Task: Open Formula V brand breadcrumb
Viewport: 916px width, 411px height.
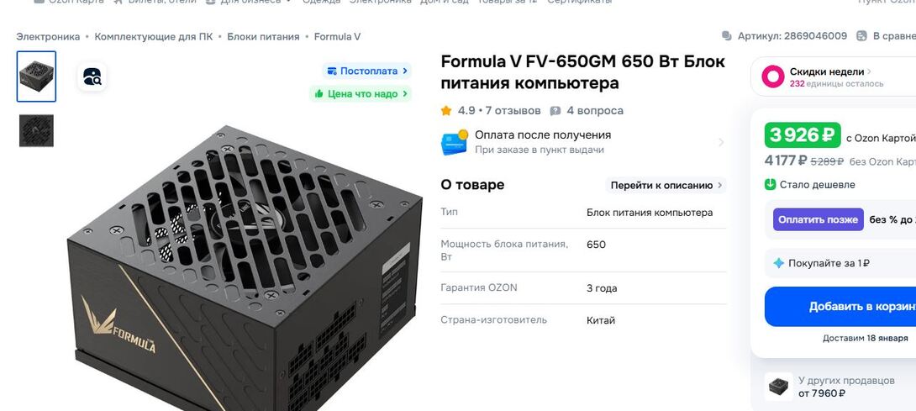Action: click(337, 37)
